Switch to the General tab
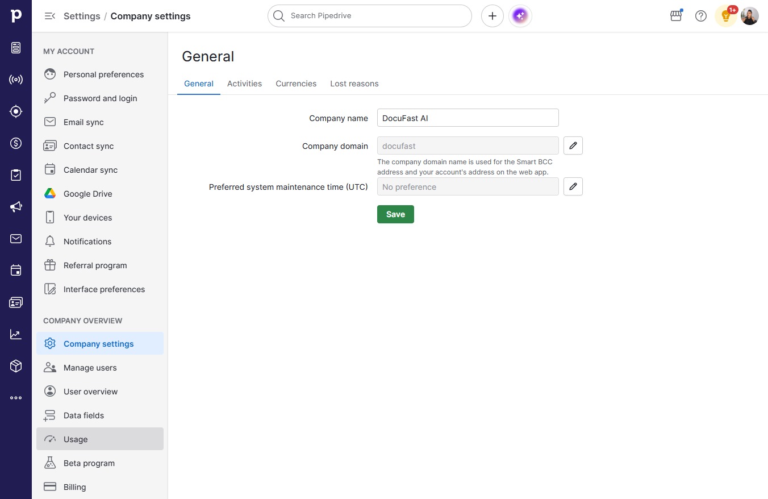The width and height of the screenshot is (768, 499). tap(199, 84)
